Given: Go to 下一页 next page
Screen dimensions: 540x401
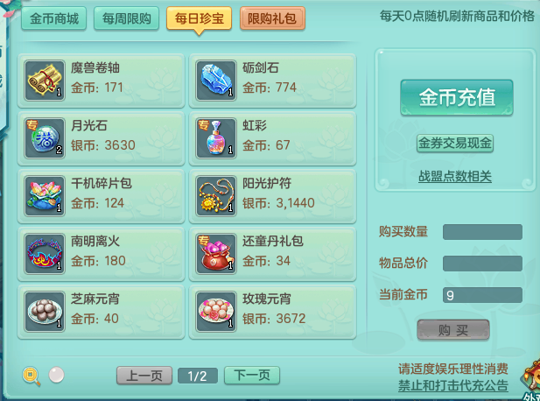Looking at the screenshot, I should click(252, 375).
